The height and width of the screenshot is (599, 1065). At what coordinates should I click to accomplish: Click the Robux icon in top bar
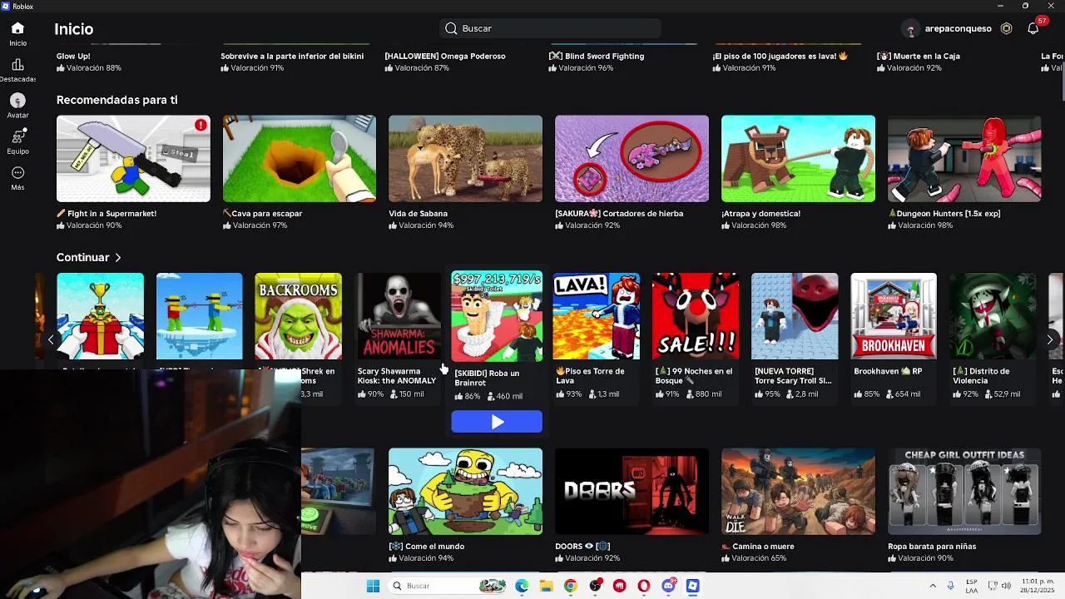pos(1006,28)
